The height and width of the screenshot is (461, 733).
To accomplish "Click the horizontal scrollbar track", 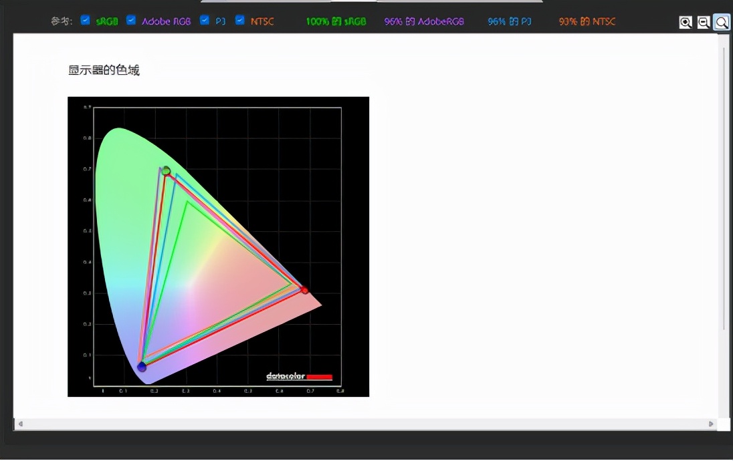I will click(x=364, y=424).
